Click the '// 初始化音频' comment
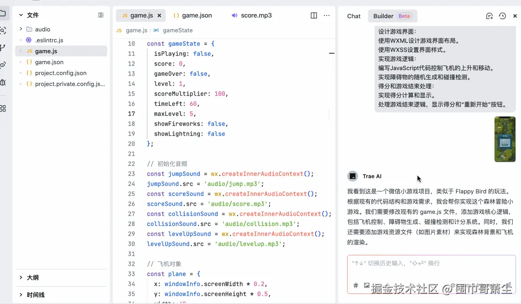Viewport: 521px width, 304px height. pyautogui.click(x=167, y=164)
